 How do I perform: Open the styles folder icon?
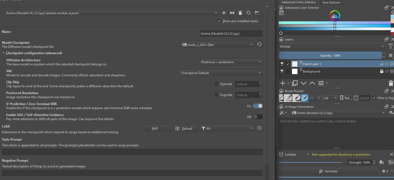[x=256, y=13]
